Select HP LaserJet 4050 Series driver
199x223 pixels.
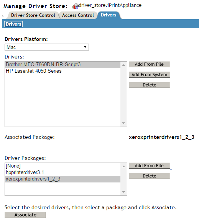point(62,71)
